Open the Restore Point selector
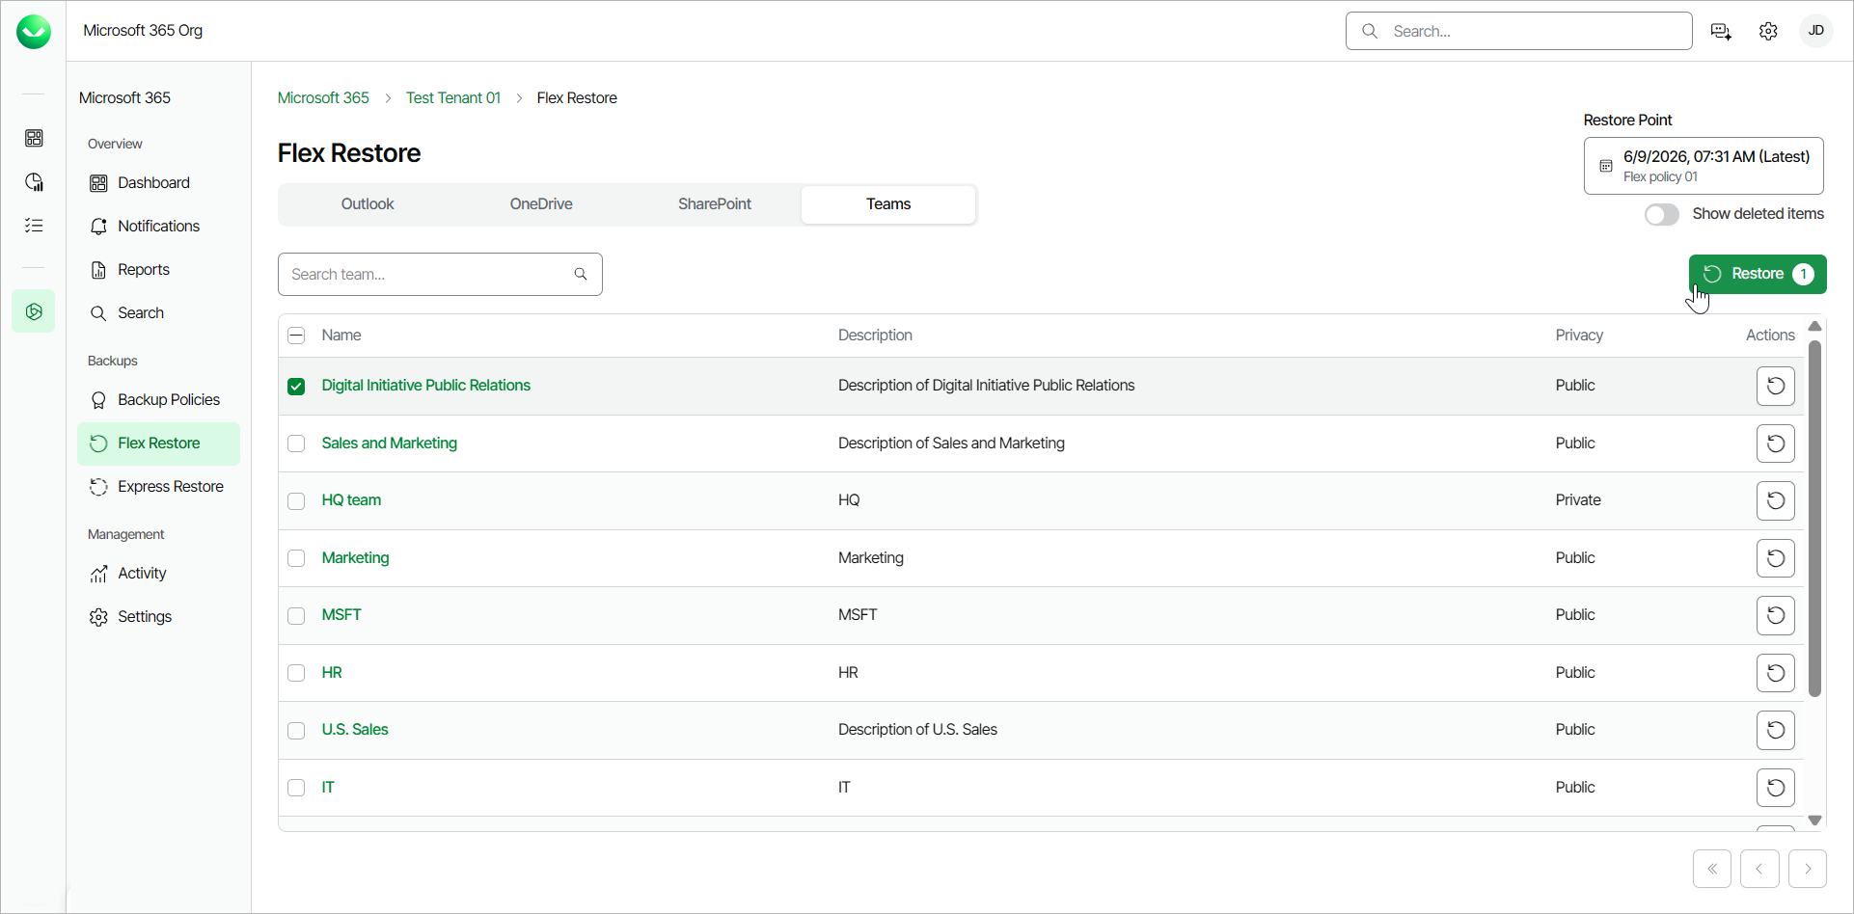This screenshot has width=1854, height=914. coord(1704,166)
